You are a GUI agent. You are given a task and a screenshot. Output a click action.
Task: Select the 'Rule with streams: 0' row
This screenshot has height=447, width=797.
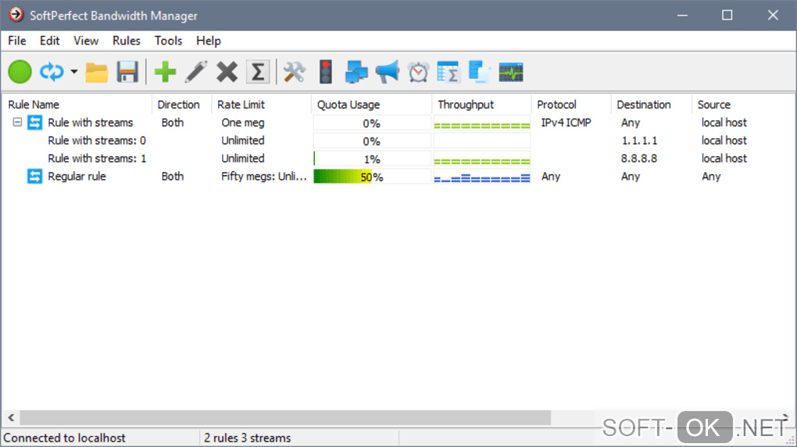(x=398, y=141)
